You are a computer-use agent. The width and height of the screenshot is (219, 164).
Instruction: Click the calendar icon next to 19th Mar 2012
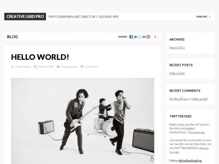(35, 67)
